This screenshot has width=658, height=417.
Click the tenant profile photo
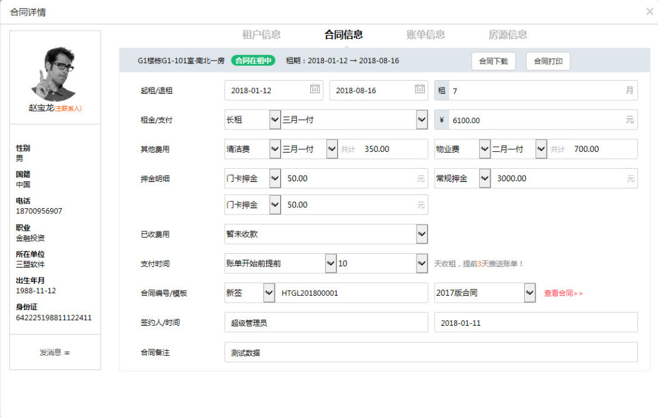click(55, 73)
